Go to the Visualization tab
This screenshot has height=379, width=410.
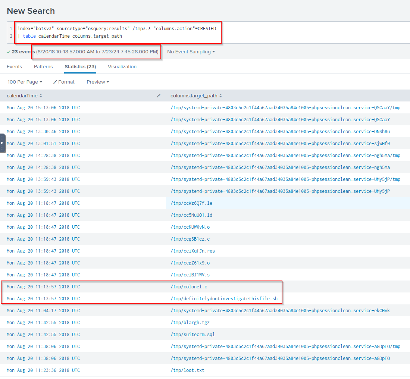coord(122,67)
